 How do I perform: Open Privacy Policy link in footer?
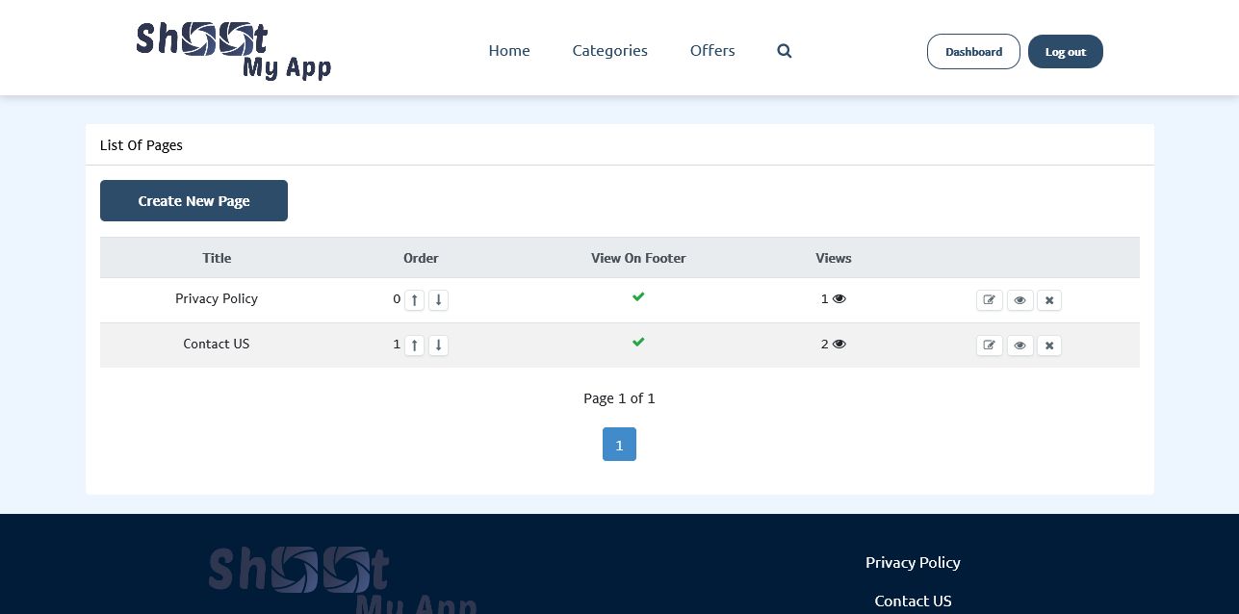(913, 562)
